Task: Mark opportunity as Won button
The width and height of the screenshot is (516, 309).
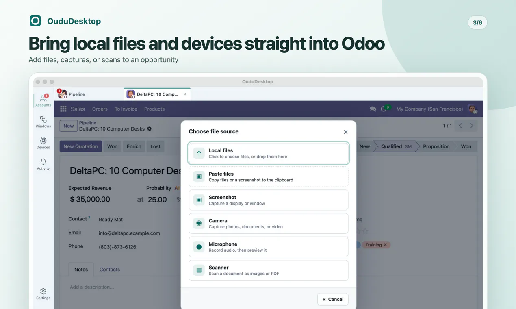Action: coord(113,146)
